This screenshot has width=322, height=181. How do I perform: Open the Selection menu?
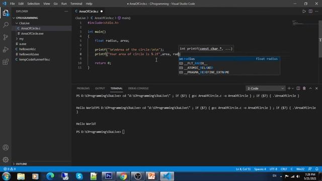[x=34, y=4]
